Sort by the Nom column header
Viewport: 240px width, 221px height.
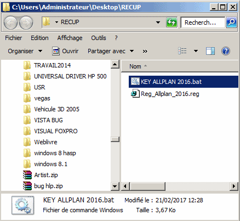[135, 66]
